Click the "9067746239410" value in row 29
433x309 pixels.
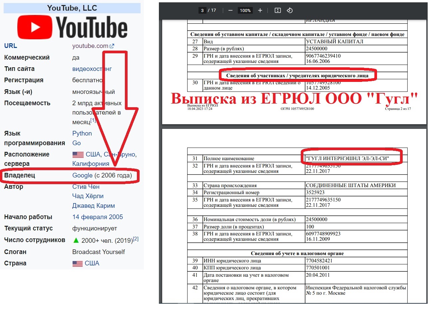(x=323, y=56)
